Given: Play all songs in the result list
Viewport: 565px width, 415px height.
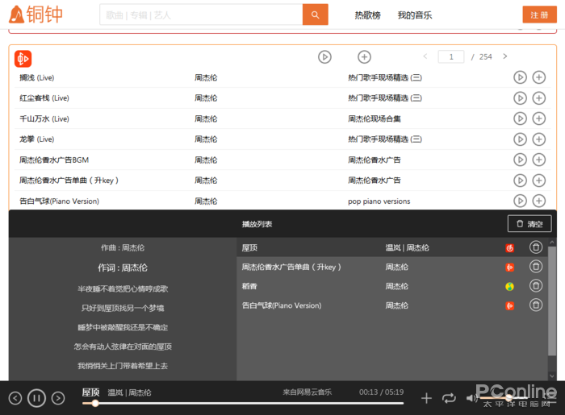Looking at the screenshot, I should coord(324,56).
